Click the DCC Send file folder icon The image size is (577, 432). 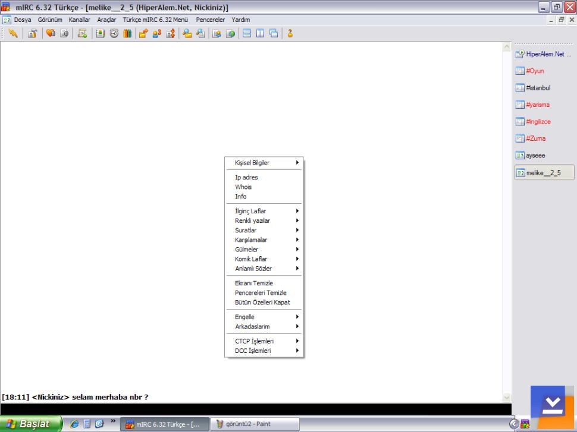point(143,33)
